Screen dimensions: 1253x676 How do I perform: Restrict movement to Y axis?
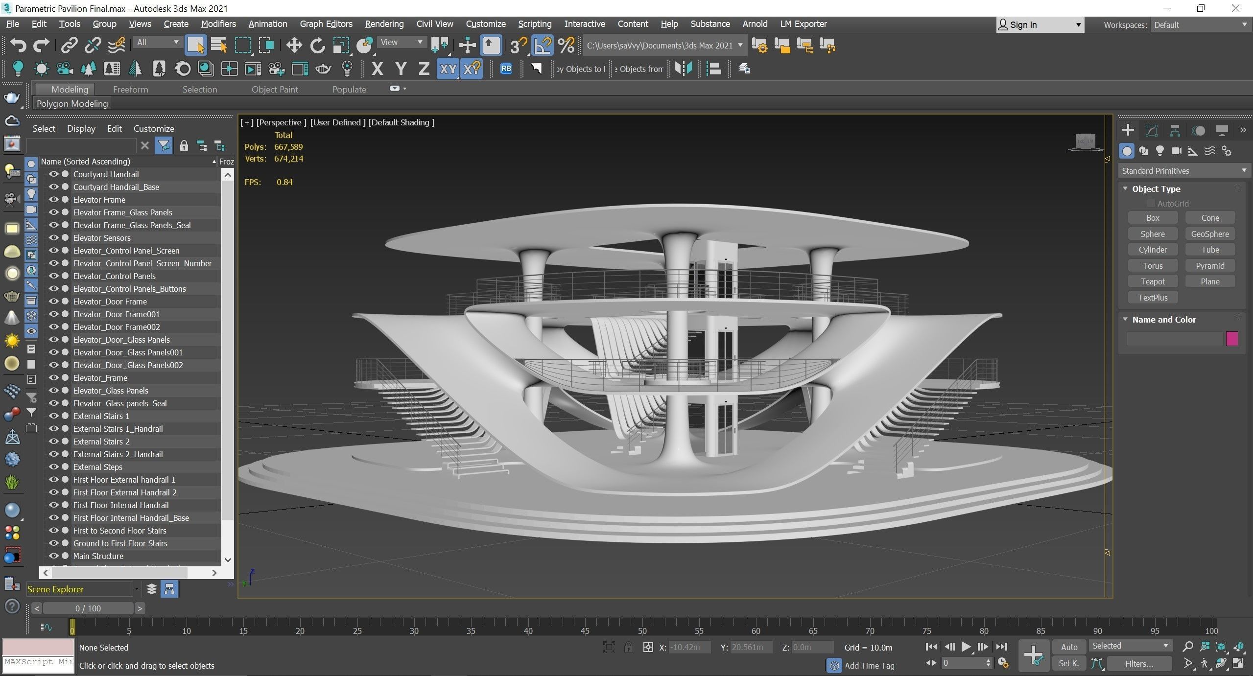tap(401, 69)
